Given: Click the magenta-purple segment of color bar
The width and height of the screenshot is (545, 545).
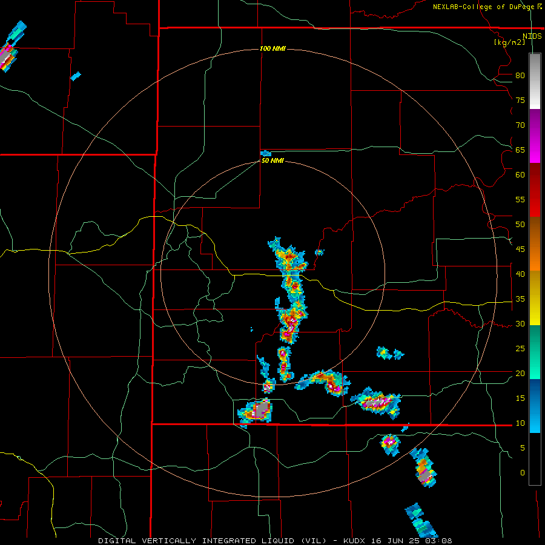Looking at the screenshot, I should click(x=535, y=136).
